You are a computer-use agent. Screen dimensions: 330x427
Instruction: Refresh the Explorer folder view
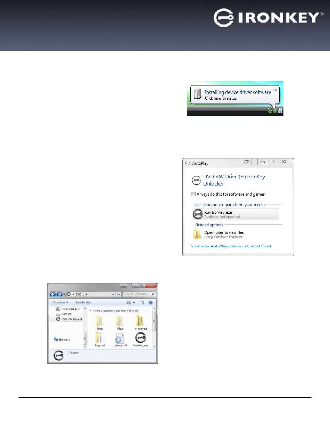tap(118, 294)
